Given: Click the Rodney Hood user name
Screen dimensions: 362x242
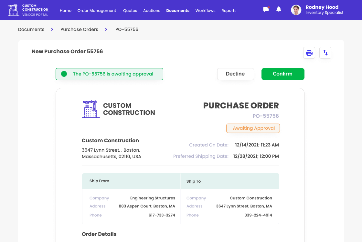Looking at the screenshot, I should pyautogui.click(x=322, y=7).
